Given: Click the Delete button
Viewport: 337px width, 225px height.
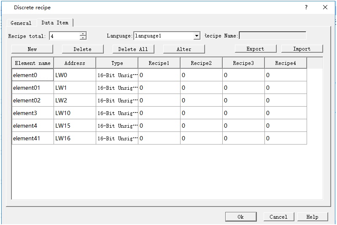Looking at the screenshot, I should (x=83, y=49).
